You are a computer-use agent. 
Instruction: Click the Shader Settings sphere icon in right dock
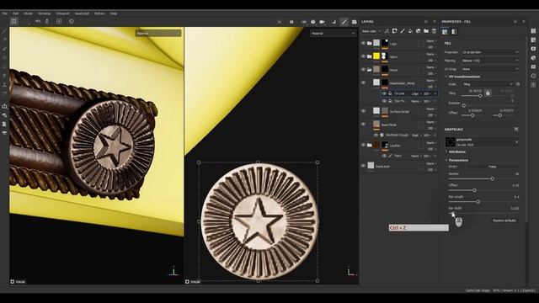[533, 58]
